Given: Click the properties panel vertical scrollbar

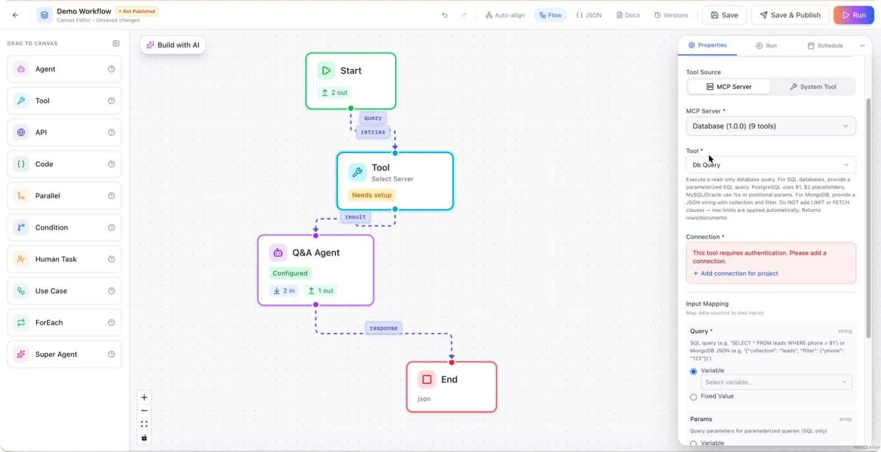Looking at the screenshot, I should point(868,218).
